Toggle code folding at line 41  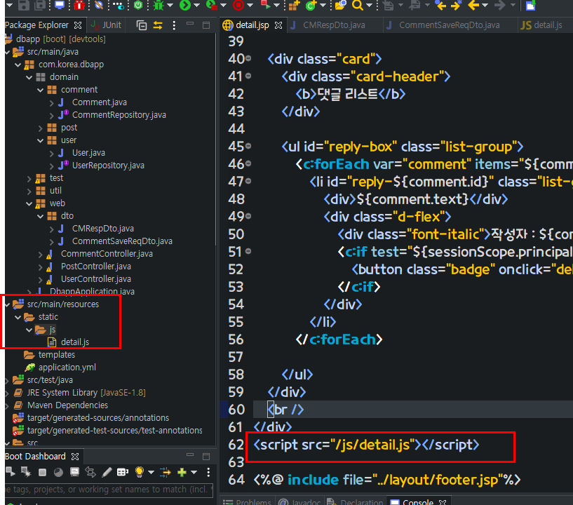pyautogui.click(x=248, y=76)
